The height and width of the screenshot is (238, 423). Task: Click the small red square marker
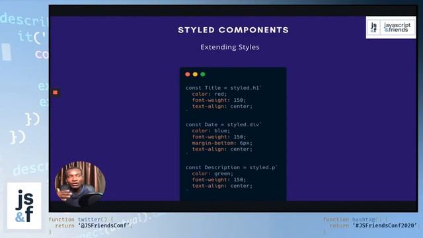tap(56, 93)
